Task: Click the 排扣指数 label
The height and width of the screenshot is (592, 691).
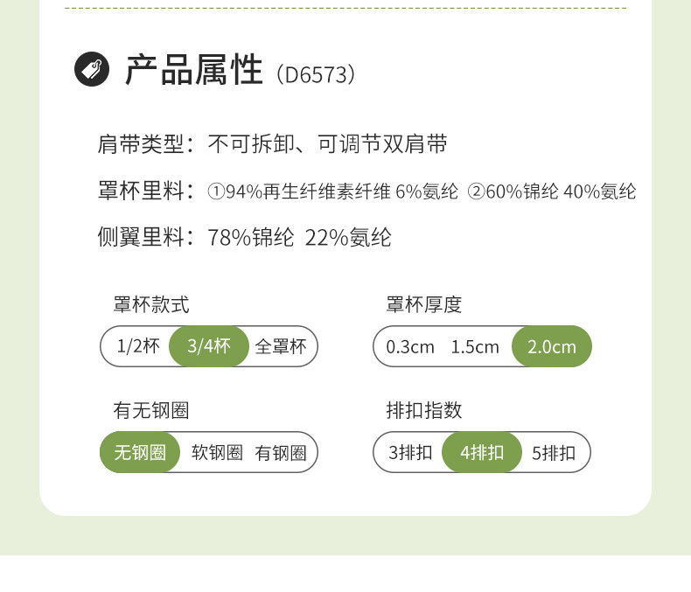Action: pos(424,410)
